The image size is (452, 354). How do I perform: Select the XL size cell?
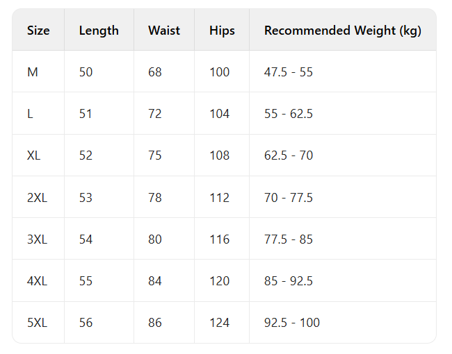click(x=34, y=155)
